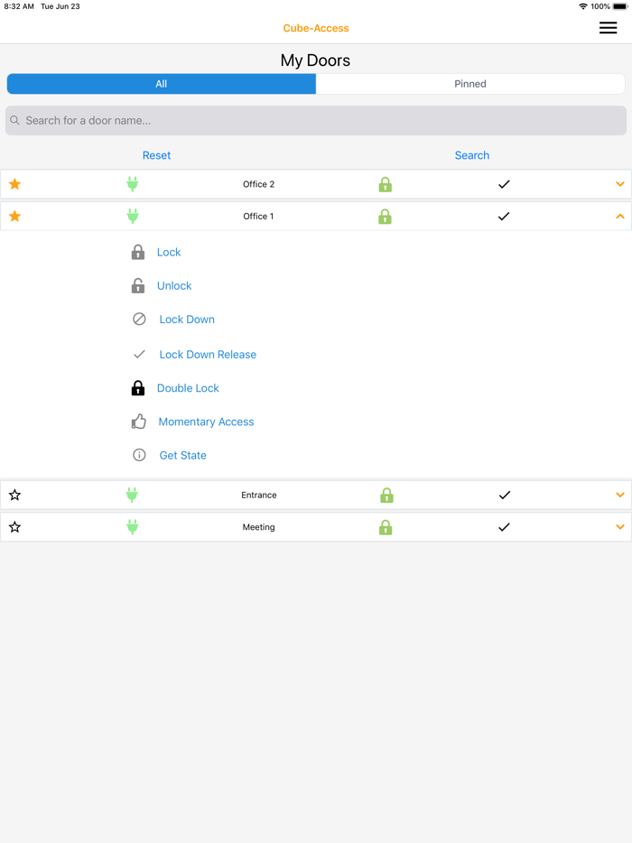Click the green power plug icon for Entrance
The width and height of the screenshot is (632, 843).
[x=132, y=495]
